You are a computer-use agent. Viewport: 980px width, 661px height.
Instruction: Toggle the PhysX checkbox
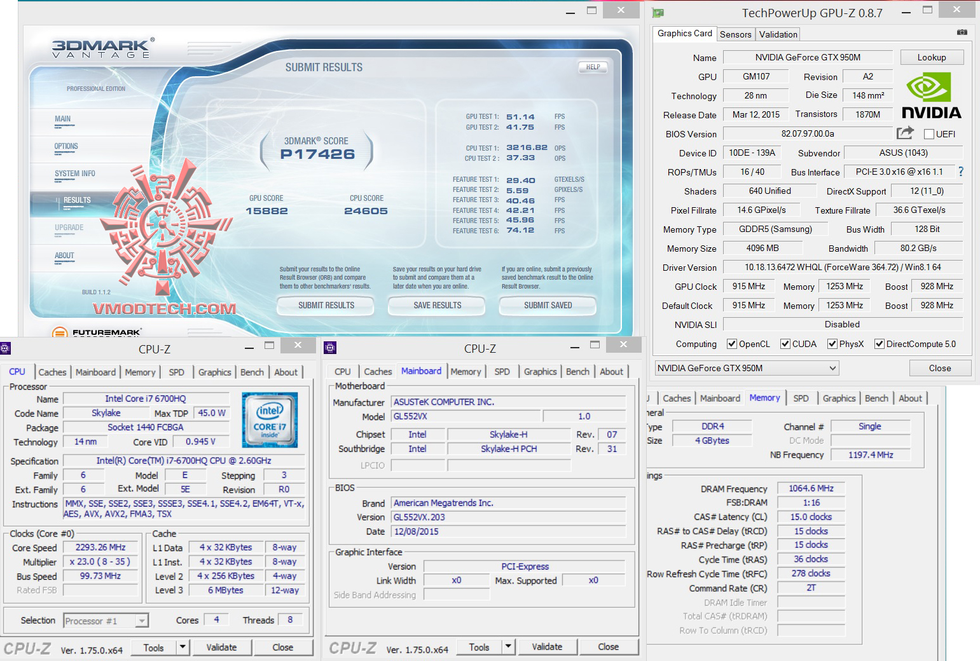(x=832, y=344)
